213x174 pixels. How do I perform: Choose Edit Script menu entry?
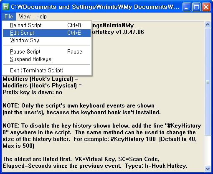(x=47, y=33)
